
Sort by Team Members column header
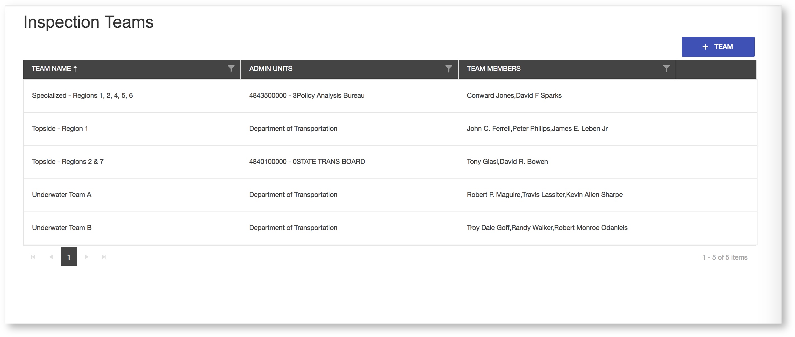[493, 69]
